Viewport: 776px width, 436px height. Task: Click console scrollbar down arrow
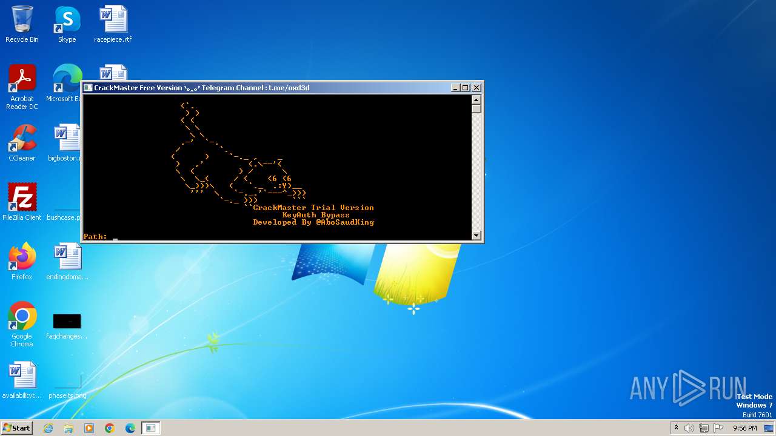477,236
